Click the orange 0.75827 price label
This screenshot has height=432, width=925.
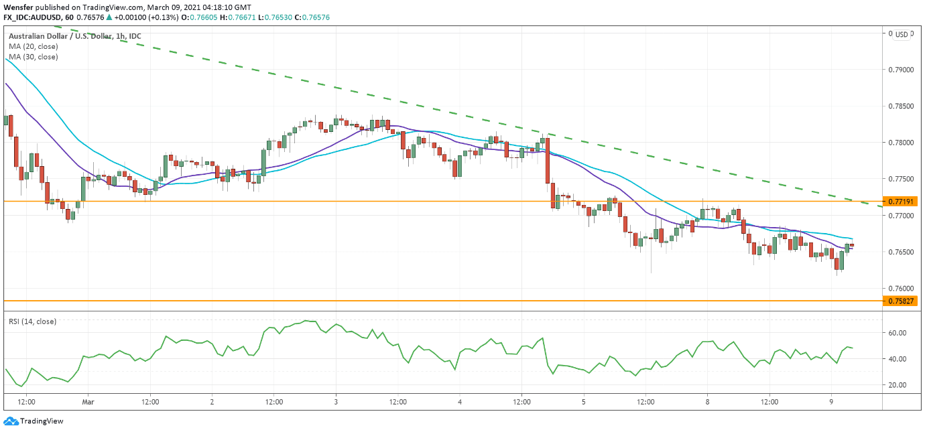click(x=899, y=301)
